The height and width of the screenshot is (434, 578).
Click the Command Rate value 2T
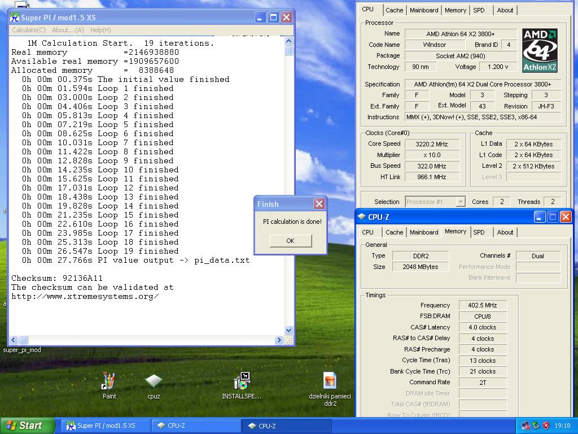pos(483,383)
